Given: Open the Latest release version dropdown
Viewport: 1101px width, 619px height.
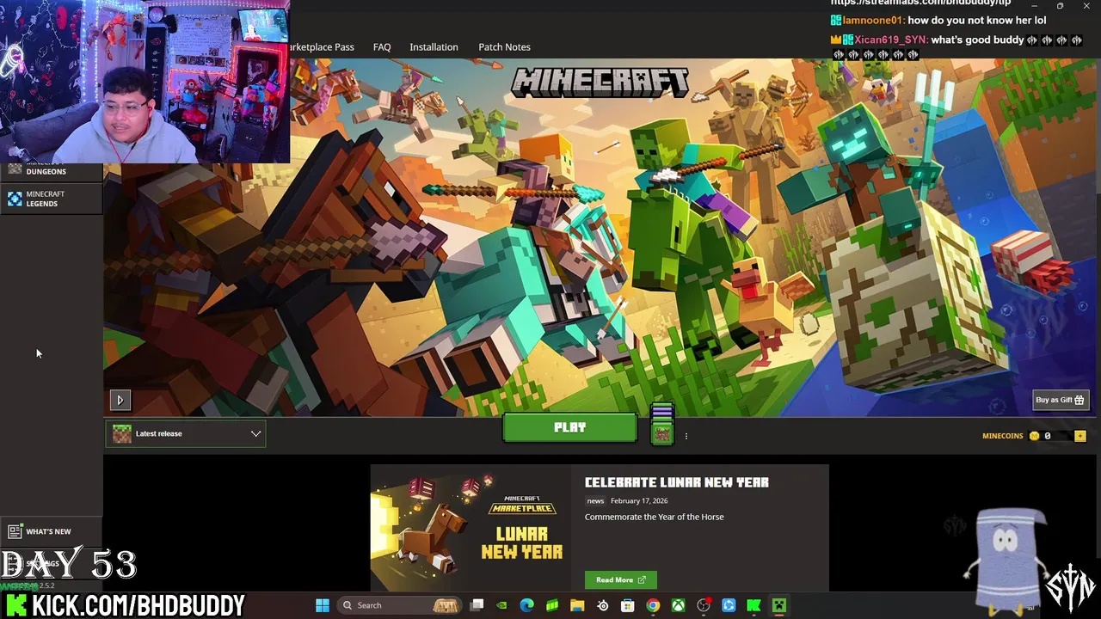Looking at the screenshot, I should (x=186, y=434).
